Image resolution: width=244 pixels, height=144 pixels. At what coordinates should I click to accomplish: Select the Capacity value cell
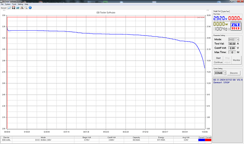coord(136,140)
